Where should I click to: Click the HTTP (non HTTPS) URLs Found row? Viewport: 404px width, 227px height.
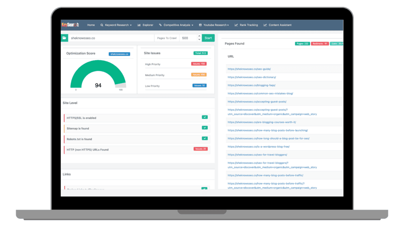point(137,149)
